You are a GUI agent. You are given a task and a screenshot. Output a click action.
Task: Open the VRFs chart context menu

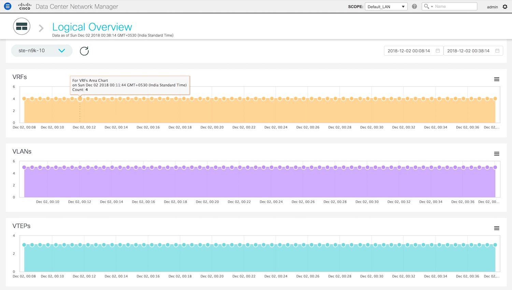pyautogui.click(x=497, y=79)
